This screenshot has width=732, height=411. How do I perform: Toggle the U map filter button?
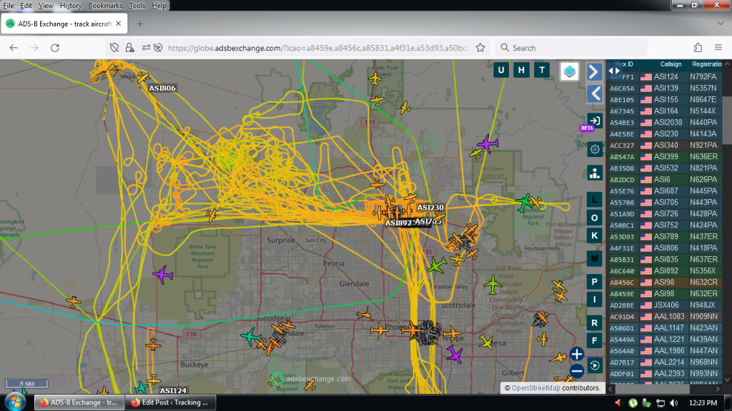click(501, 71)
